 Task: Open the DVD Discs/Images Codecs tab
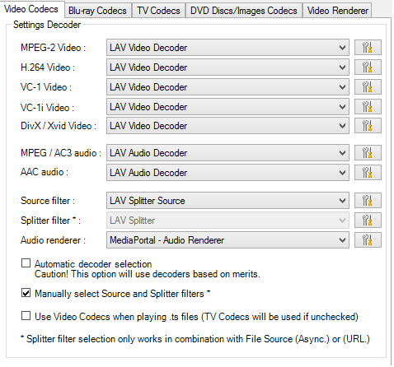click(244, 11)
